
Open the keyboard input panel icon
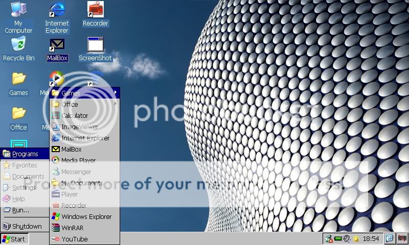402,238
